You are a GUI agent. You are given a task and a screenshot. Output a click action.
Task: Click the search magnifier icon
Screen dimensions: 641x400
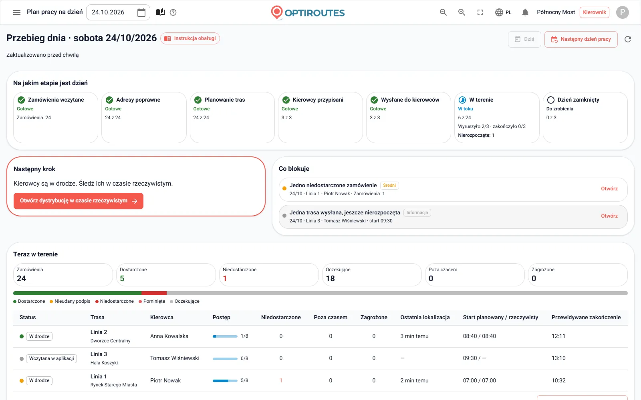point(443,12)
